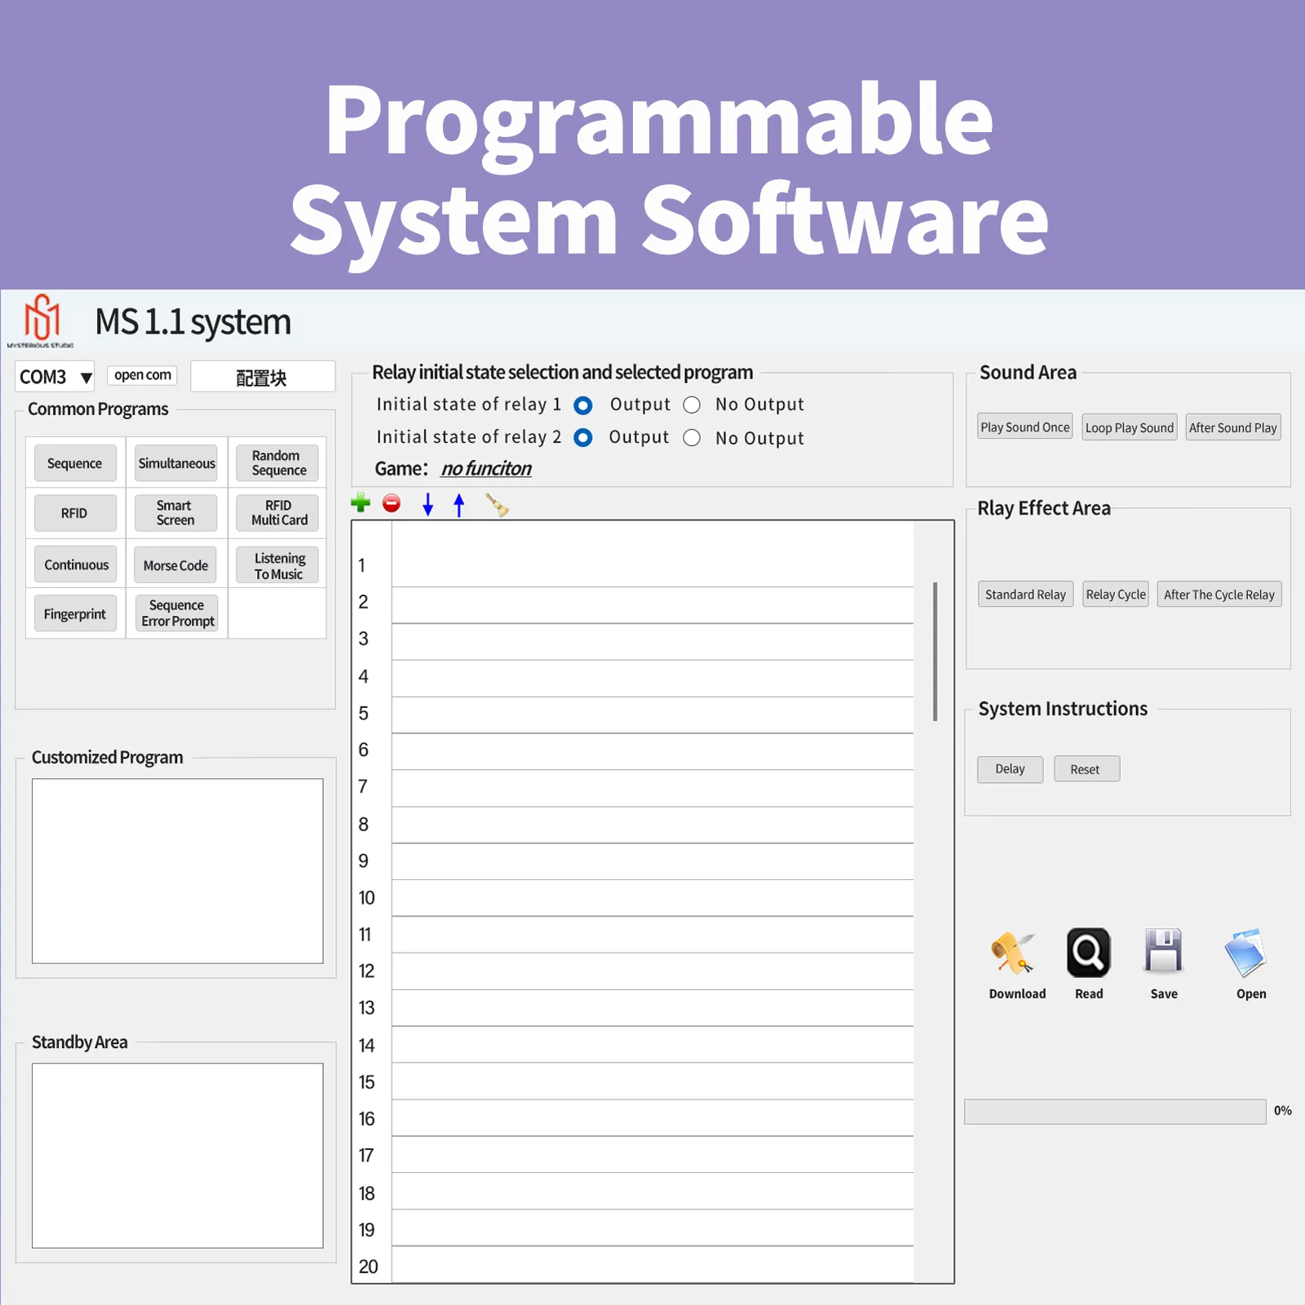1305x1305 pixels.
Task: Select No Output for relay 1
Action: pos(692,405)
